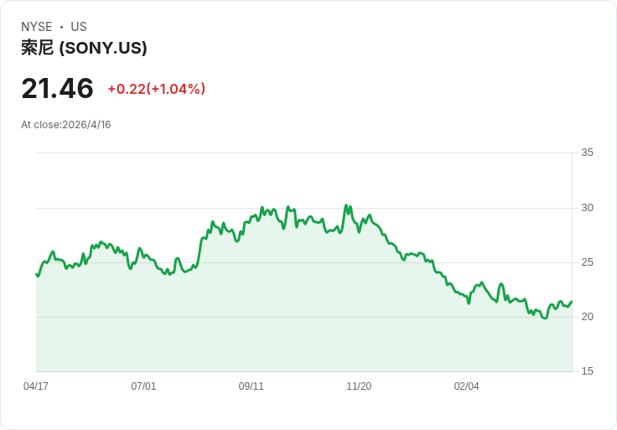Click the 20 y-axis label
617x430 pixels.
point(587,317)
